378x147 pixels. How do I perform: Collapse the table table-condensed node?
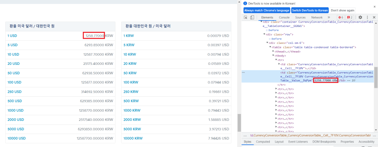click(270, 47)
